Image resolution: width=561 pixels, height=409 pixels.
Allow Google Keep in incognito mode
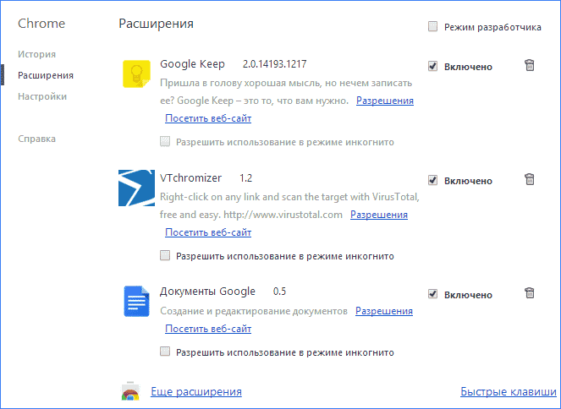(166, 142)
